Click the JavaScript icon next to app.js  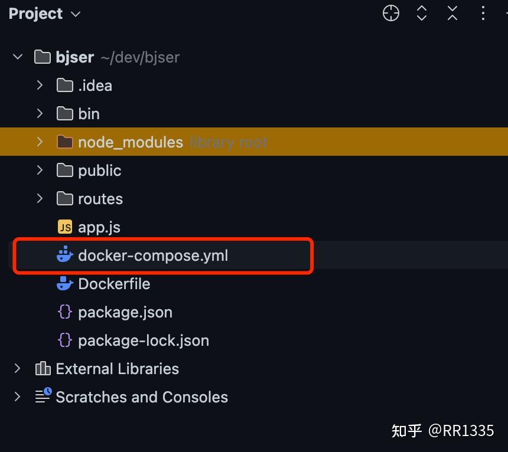pyautogui.click(x=65, y=227)
